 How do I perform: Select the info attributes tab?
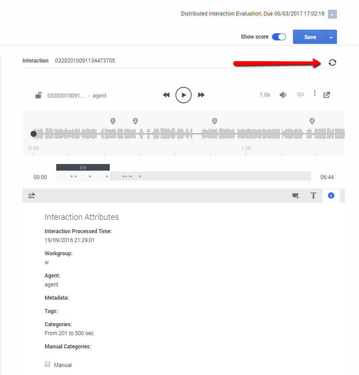click(x=331, y=195)
